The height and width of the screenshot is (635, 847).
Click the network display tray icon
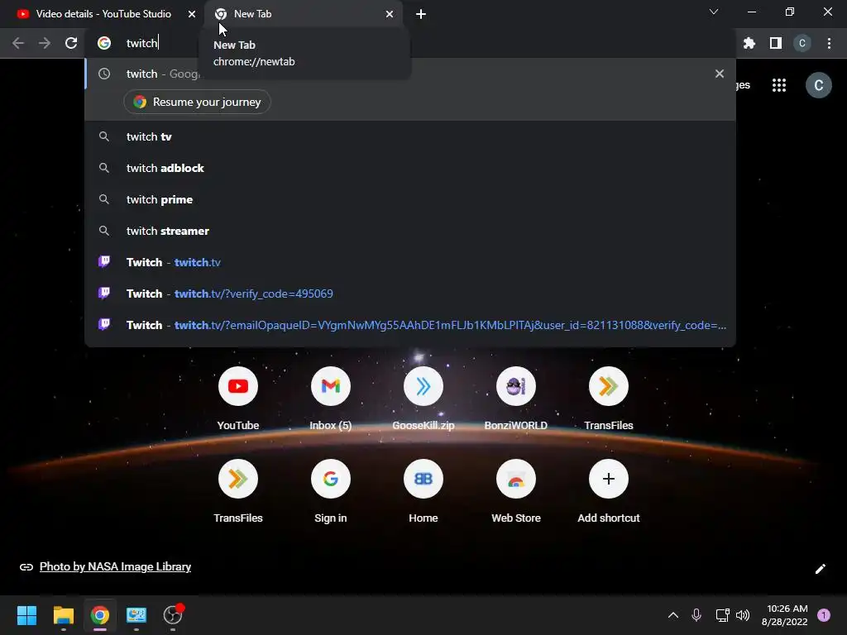coord(722,614)
